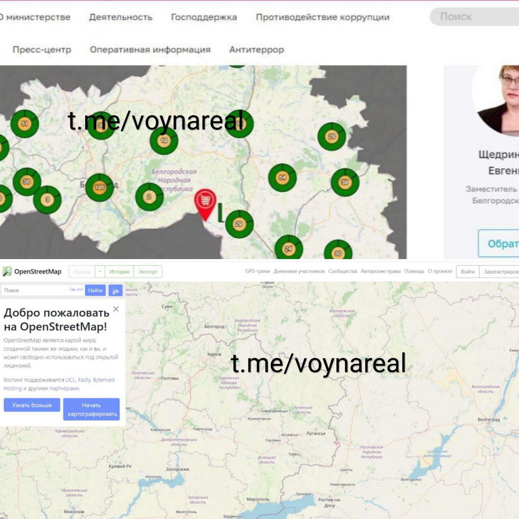
Task: Click the red shopping cart map pin
Action: point(205,201)
